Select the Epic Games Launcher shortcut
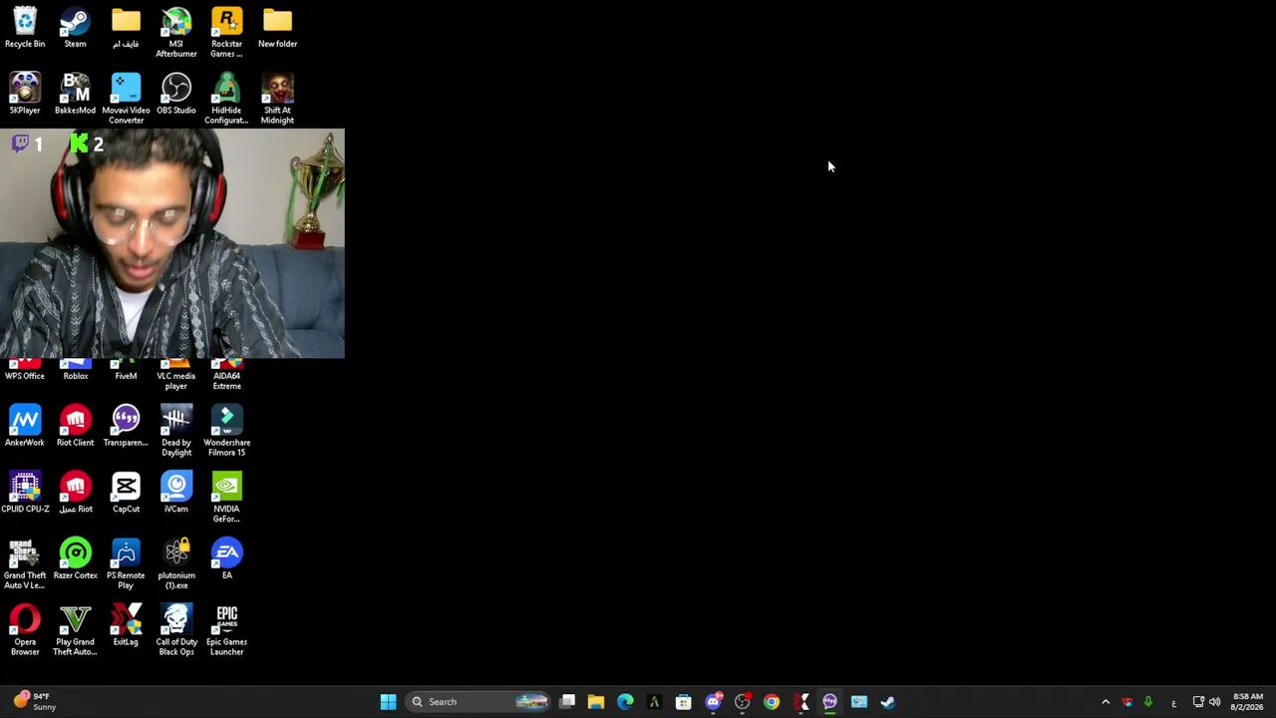The height and width of the screenshot is (718, 1276). (x=226, y=630)
